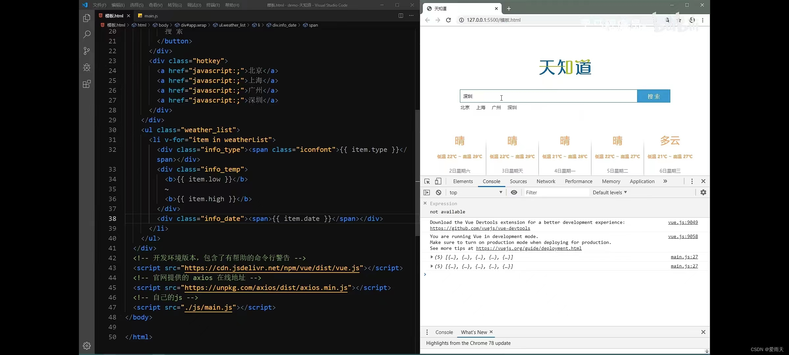The height and width of the screenshot is (355, 789).
Task: Click the DevTools inspect element icon
Action: [427, 181]
